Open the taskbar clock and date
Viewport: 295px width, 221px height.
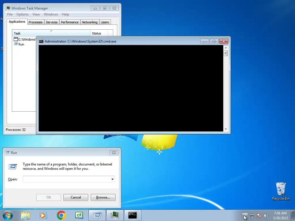tap(280, 216)
